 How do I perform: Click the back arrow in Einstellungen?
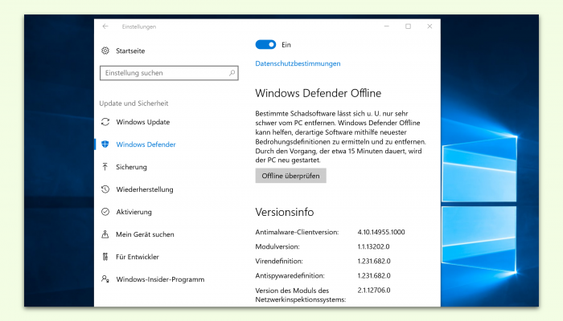coord(105,26)
